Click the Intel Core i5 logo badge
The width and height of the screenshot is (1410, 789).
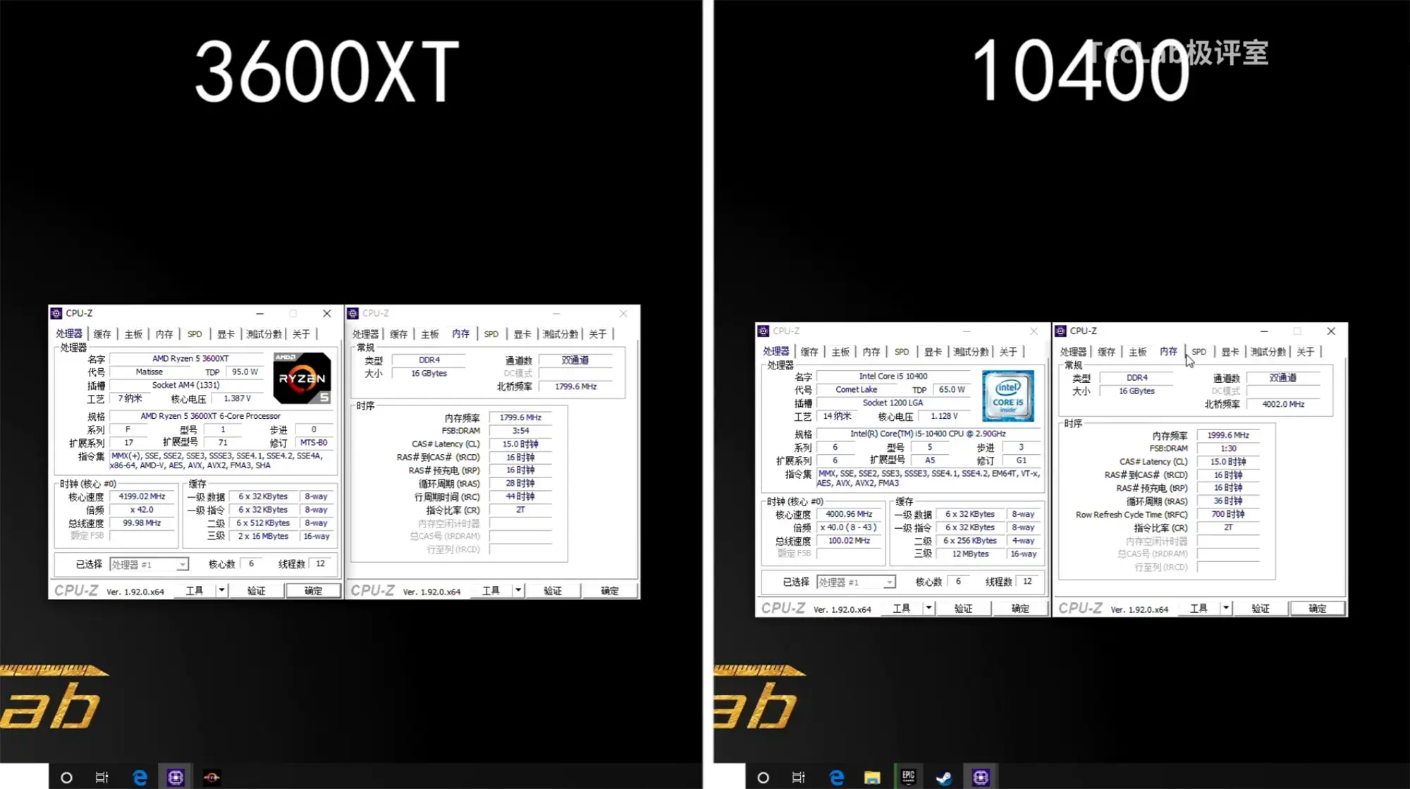click(x=1008, y=396)
